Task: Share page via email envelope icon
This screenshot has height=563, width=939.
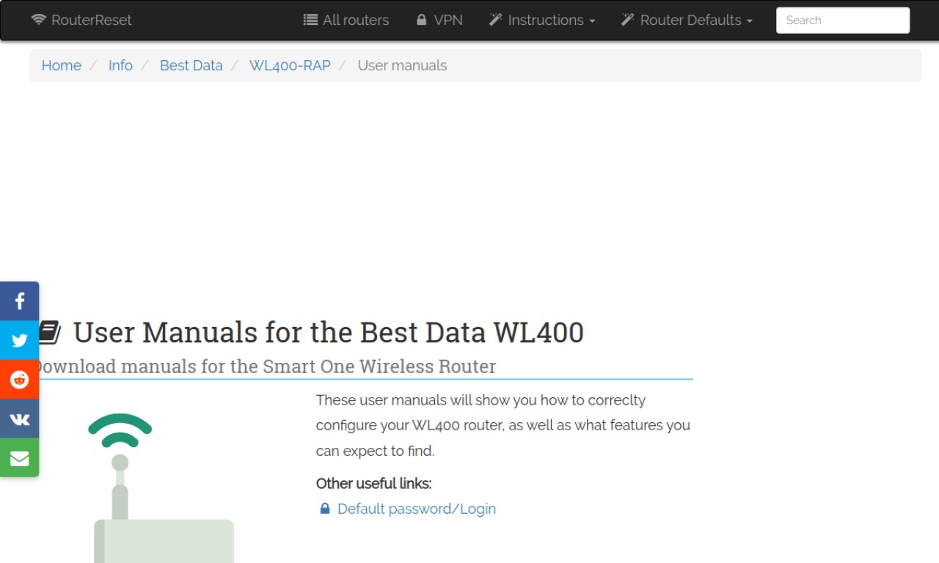Action: pos(19,457)
